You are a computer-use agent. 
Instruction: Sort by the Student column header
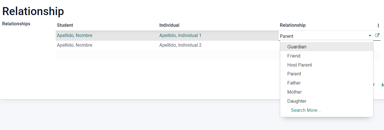pyautogui.click(x=65, y=25)
